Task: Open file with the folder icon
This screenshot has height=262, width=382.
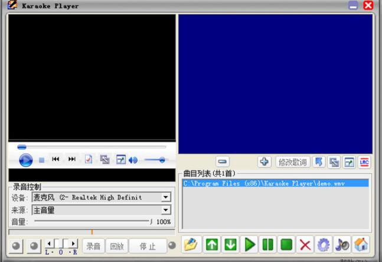Action: tap(190, 244)
